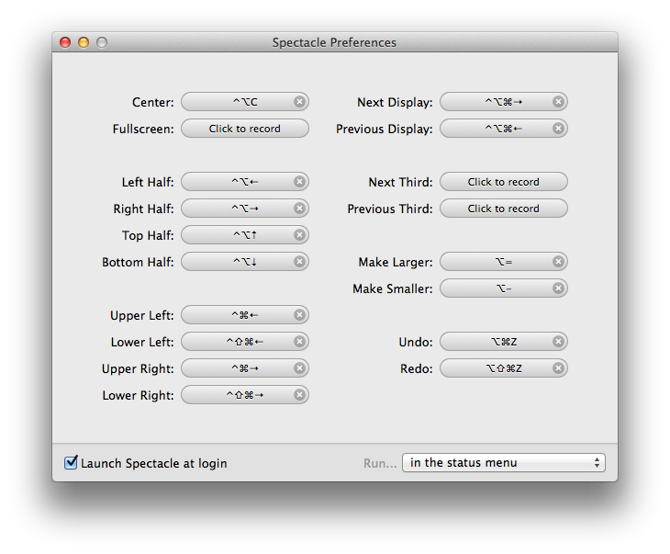The image size is (670, 554).
Task: Select the Upper Right shortcut field
Action: [237, 368]
